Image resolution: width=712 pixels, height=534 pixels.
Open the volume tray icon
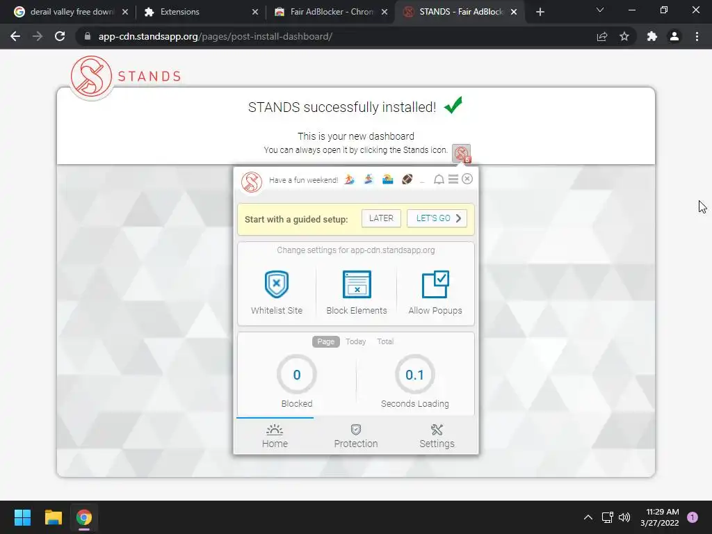pos(624,517)
